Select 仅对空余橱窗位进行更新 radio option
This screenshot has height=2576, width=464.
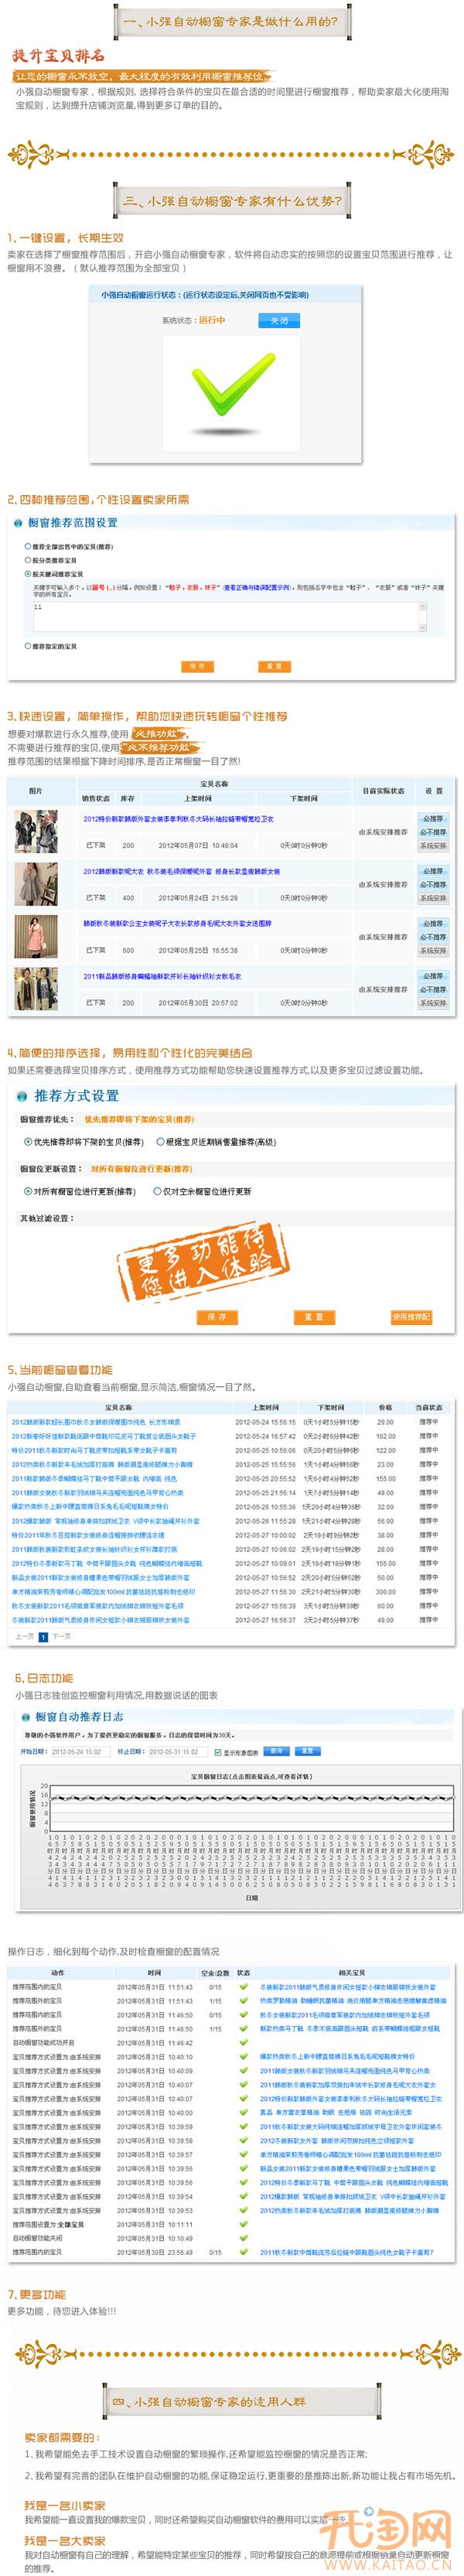click(x=157, y=1191)
